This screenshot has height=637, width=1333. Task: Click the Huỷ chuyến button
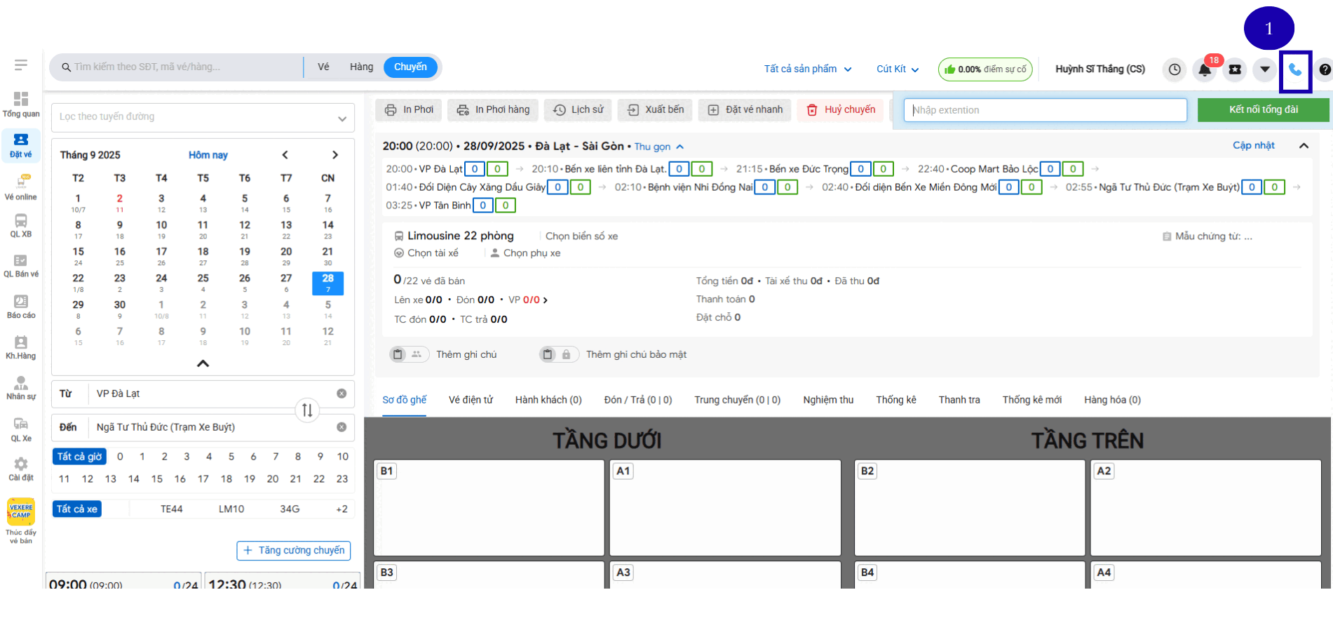(841, 110)
